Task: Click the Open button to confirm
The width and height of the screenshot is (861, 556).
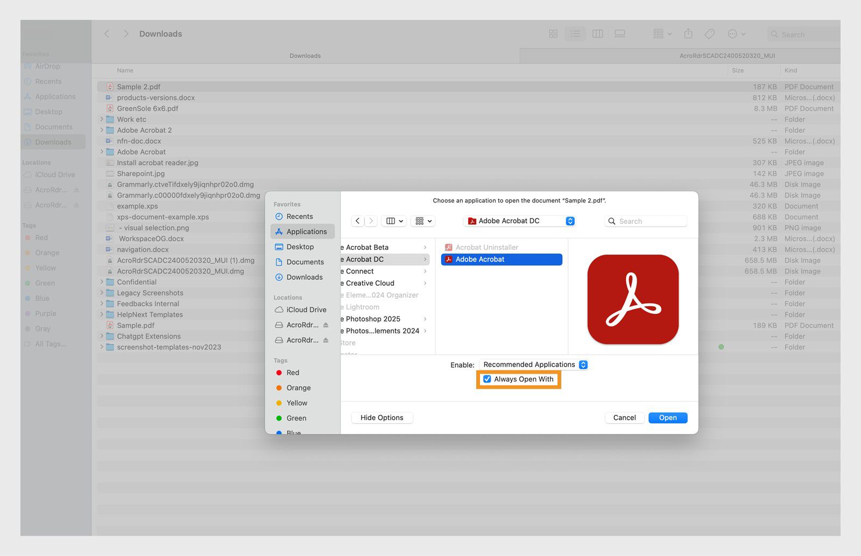Action: click(667, 418)
